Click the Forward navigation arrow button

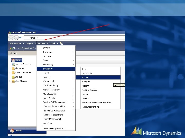coord(16,38)
